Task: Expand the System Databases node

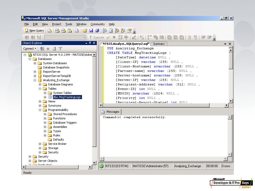Action: coord(35,63)
